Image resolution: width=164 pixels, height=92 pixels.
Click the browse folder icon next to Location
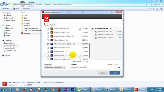[x=119, y=67]
